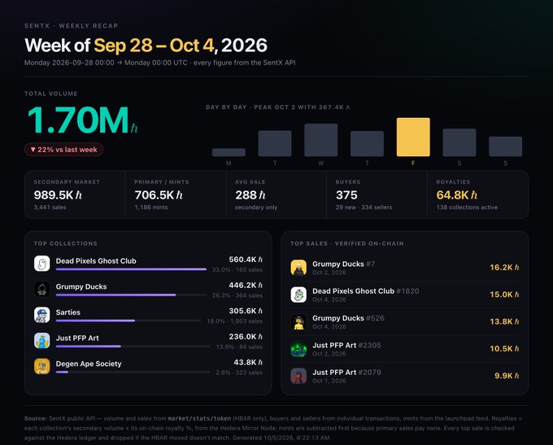Click the 560.4K collection volume
The image size is (553, 445).
click(x=246, y=260)
